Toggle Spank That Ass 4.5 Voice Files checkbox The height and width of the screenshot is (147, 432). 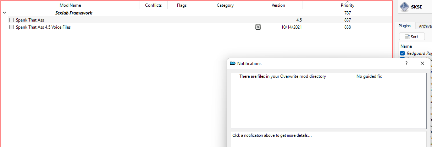coord(12,27)
